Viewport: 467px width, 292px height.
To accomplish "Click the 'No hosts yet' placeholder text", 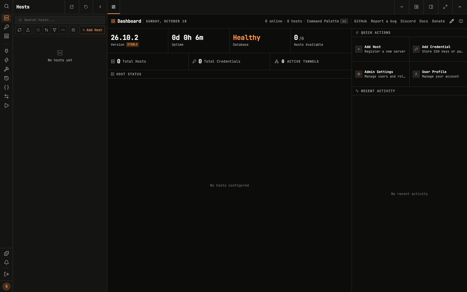I will coord(60,60).
